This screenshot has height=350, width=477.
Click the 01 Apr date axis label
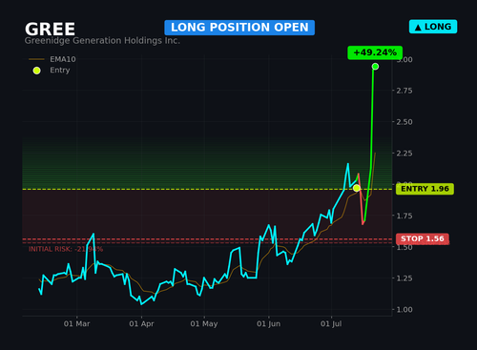[x=141, y=324]
